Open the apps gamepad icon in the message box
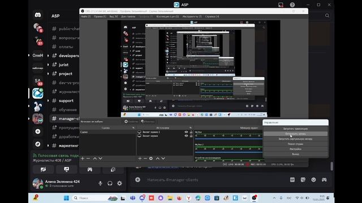Screen dimensions: 362x203 point(324,179)
